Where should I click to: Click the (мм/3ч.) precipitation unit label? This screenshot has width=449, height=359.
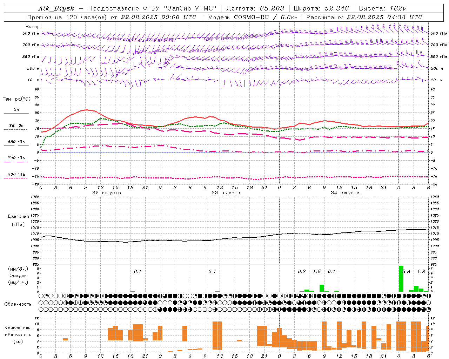(18, 269)
